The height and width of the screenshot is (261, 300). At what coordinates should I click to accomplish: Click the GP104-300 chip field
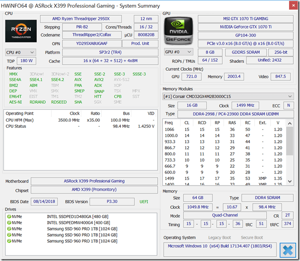click(246, 35)
